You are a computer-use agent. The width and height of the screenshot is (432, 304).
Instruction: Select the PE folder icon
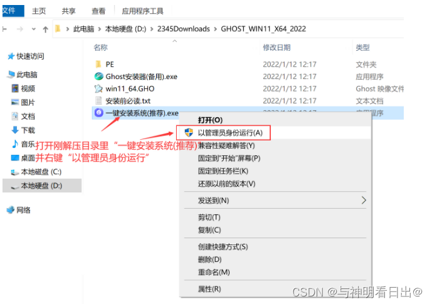[98, 64]
